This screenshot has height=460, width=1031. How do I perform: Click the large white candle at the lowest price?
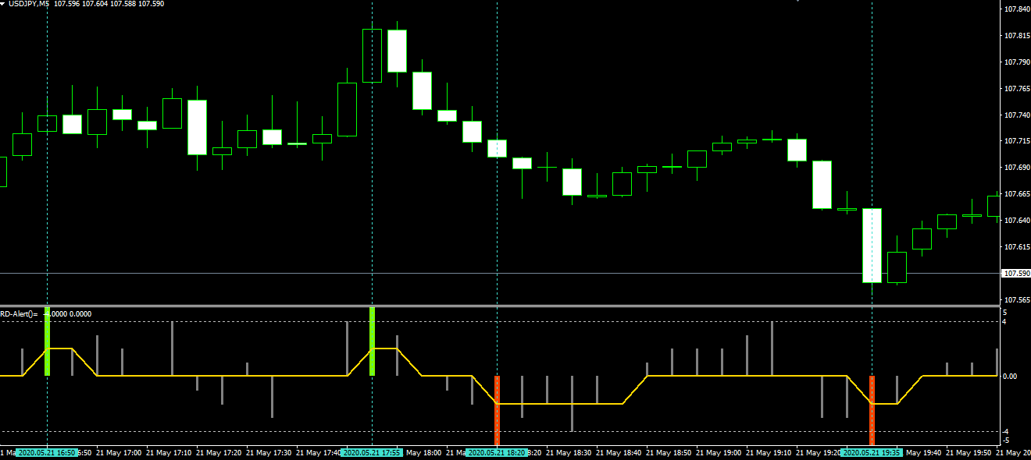(x=872, y=245)
